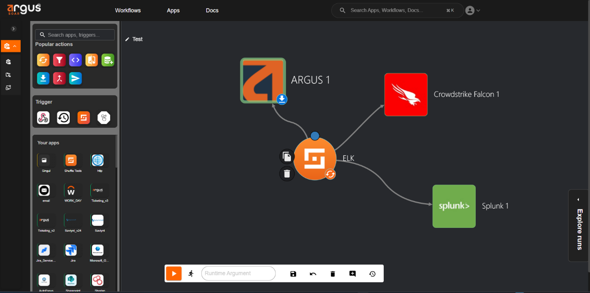Run the workflow with the orange play button
The width and height of the screenshot is (590, 293).
(174, 274)
